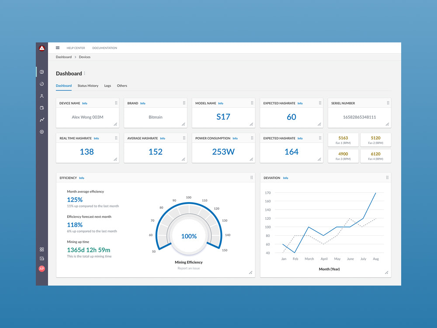The image size is (437, 328).
Task: Click Info link on Power Consumption card
Action: click(235, 139)
